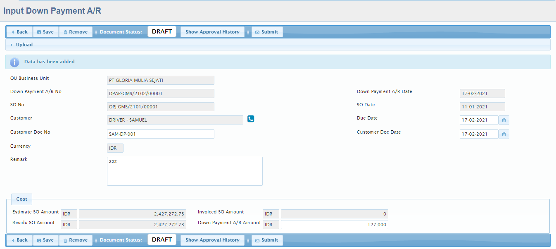The height and width of the screenshot is (249, 556).
Task: Click the 'Remark' label
Action: (19, 159)
